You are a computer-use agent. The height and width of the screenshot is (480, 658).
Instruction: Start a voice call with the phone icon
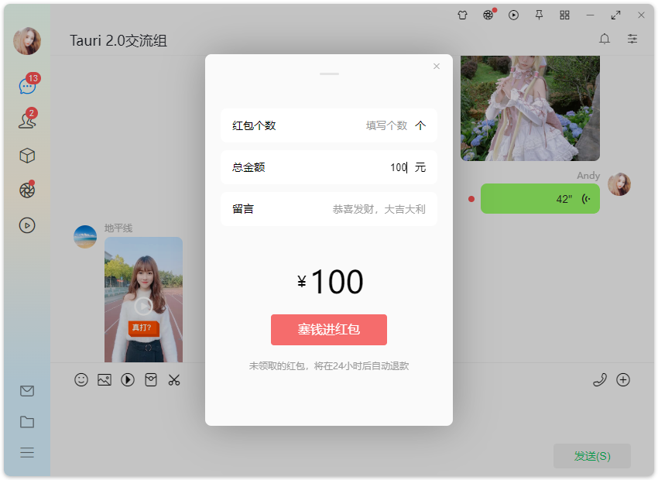click(x=600, y=379)
